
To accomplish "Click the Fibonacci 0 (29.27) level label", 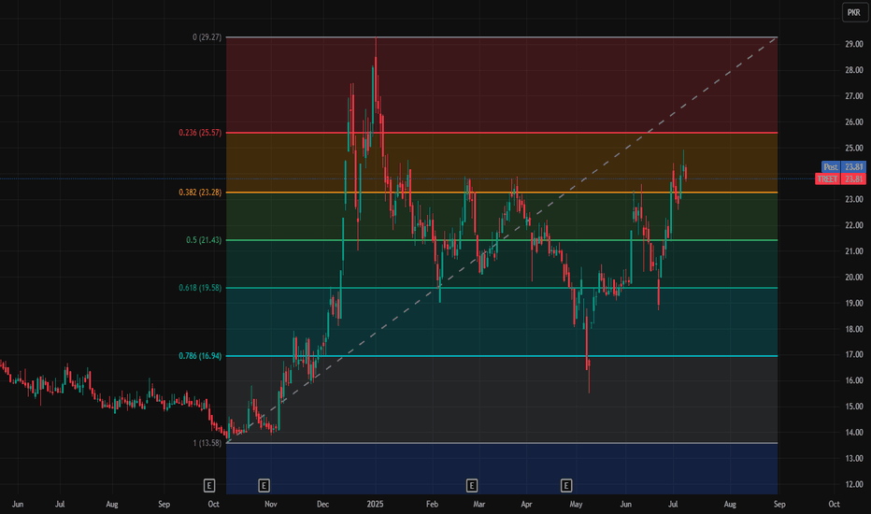I will click(207, 37).
